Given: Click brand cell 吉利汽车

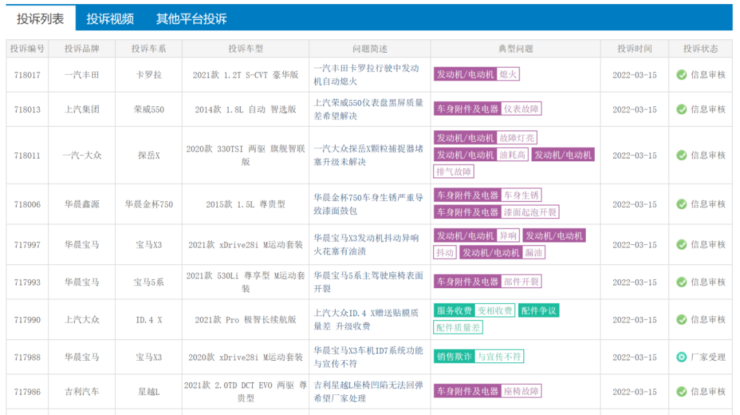Looking at the screenshot, I should click(82, 392).
